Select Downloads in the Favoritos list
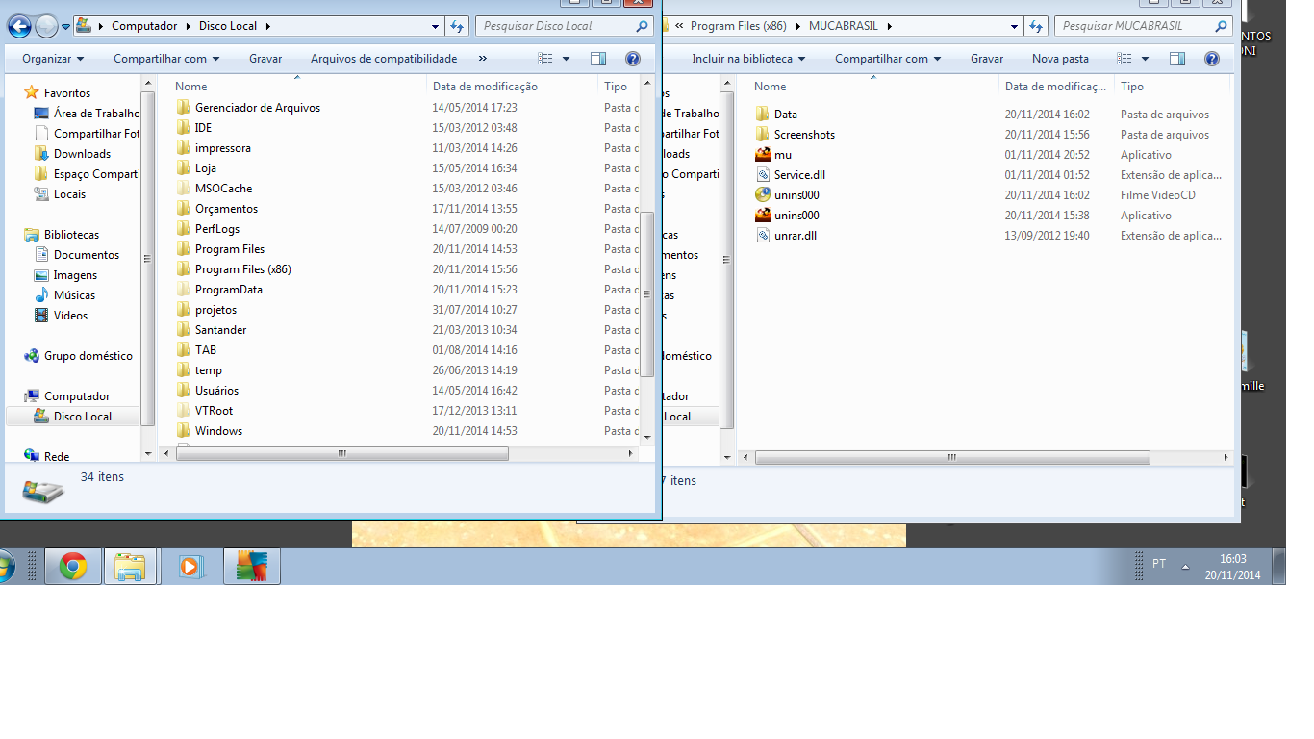This screenshot has height=739, width=1314. coord(82,154)
